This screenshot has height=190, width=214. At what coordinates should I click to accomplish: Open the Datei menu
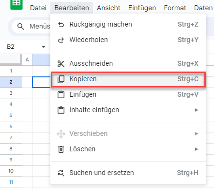tap(38, 8)
